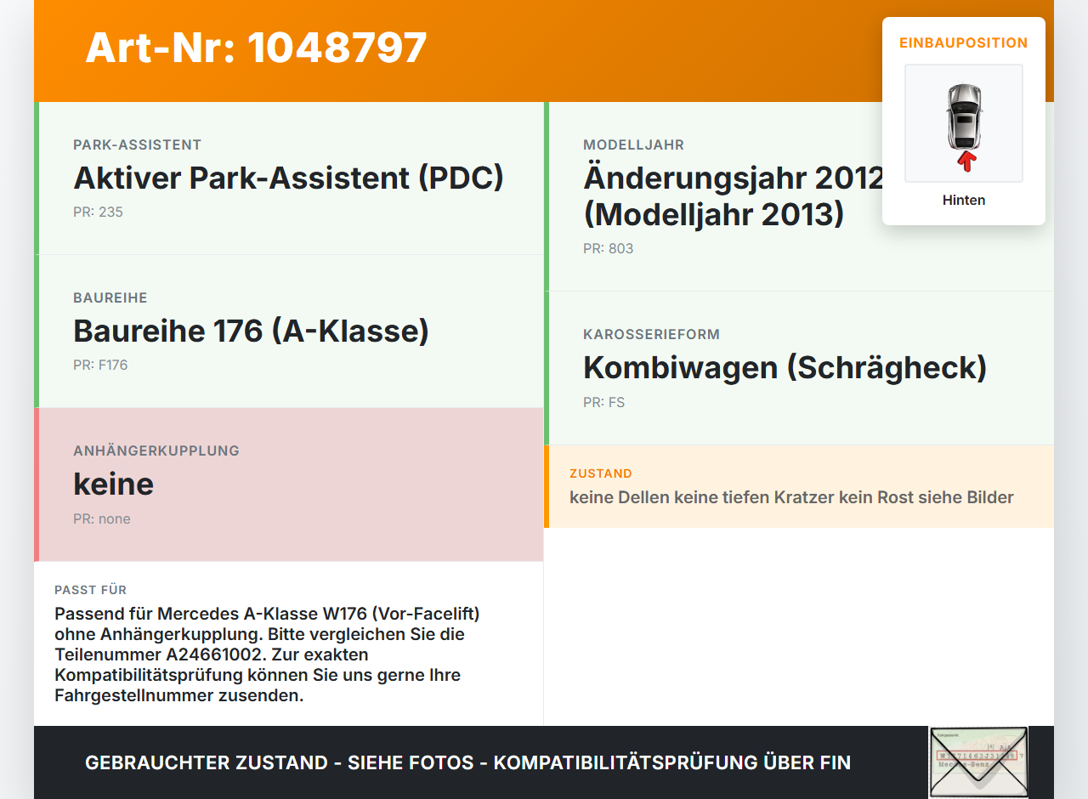Image resolution: width=1088 pixels, height=799 pixels.
Task: Select the keine value
Action: [x=114, y=484]
